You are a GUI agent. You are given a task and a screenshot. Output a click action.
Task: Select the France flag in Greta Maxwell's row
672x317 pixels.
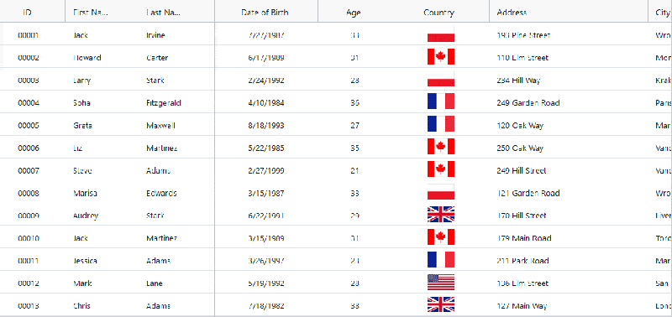440,124
